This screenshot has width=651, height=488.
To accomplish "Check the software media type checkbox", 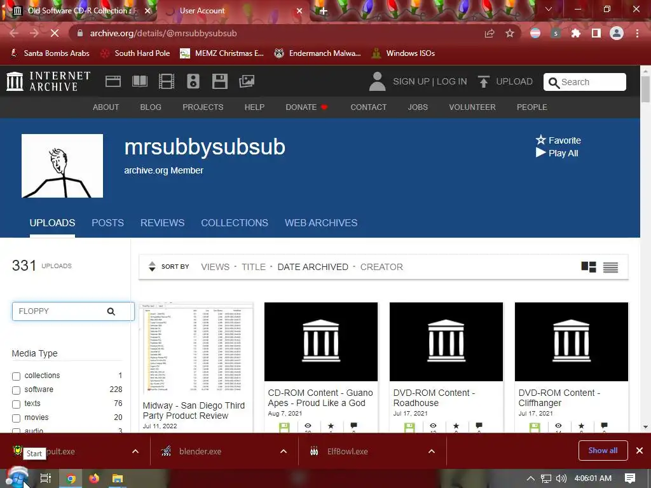I will [16, 390].
